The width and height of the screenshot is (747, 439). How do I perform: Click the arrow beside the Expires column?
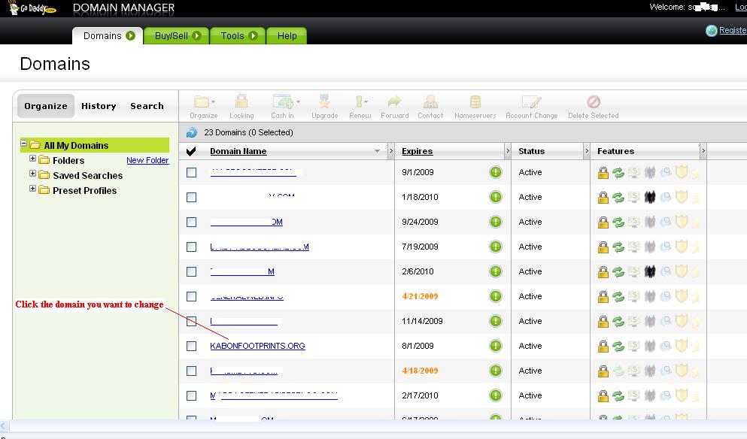507,151
